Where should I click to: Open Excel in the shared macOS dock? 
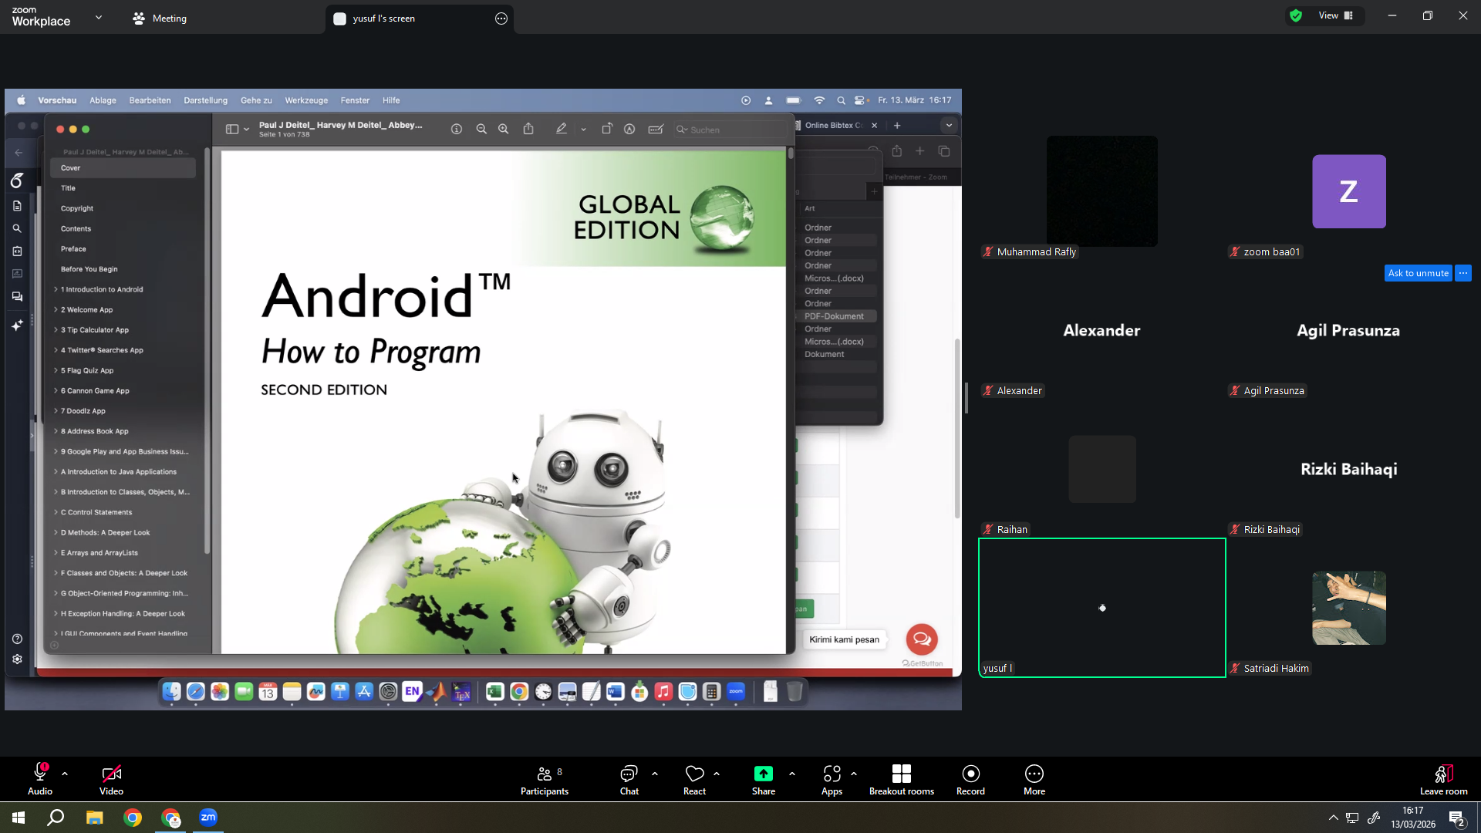click(494, 692)
